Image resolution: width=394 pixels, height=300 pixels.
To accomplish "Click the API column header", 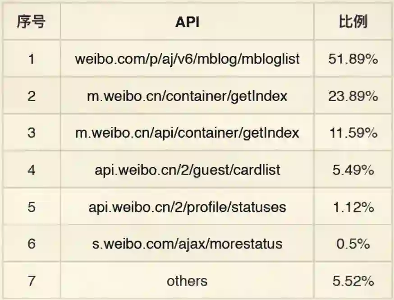I will (x=187, y=22).
